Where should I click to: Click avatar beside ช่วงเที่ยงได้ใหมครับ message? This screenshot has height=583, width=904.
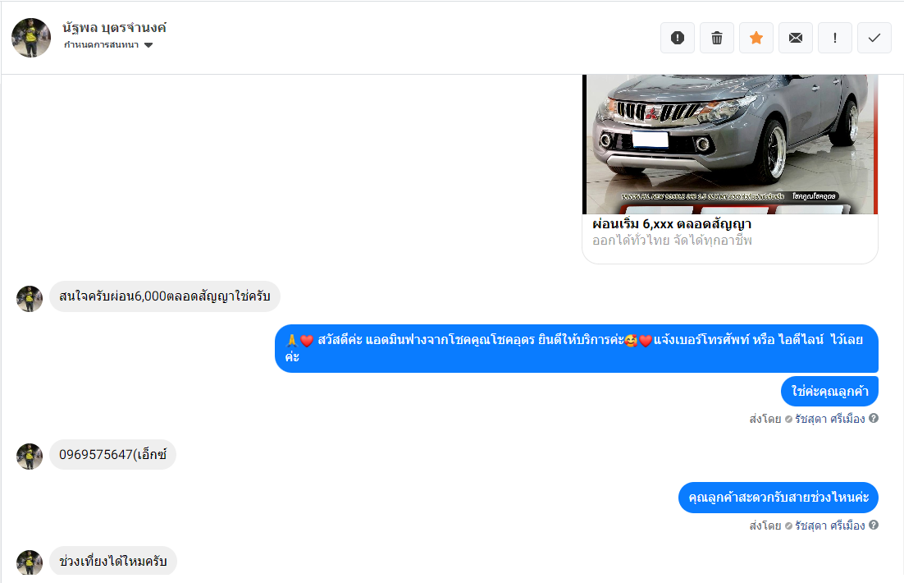tap(30, 562)
